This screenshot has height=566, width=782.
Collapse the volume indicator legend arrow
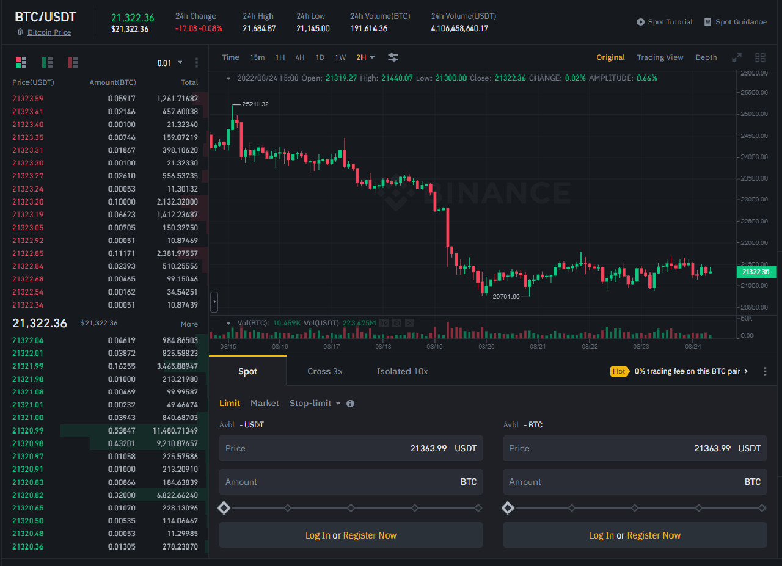tap(228, 323)
